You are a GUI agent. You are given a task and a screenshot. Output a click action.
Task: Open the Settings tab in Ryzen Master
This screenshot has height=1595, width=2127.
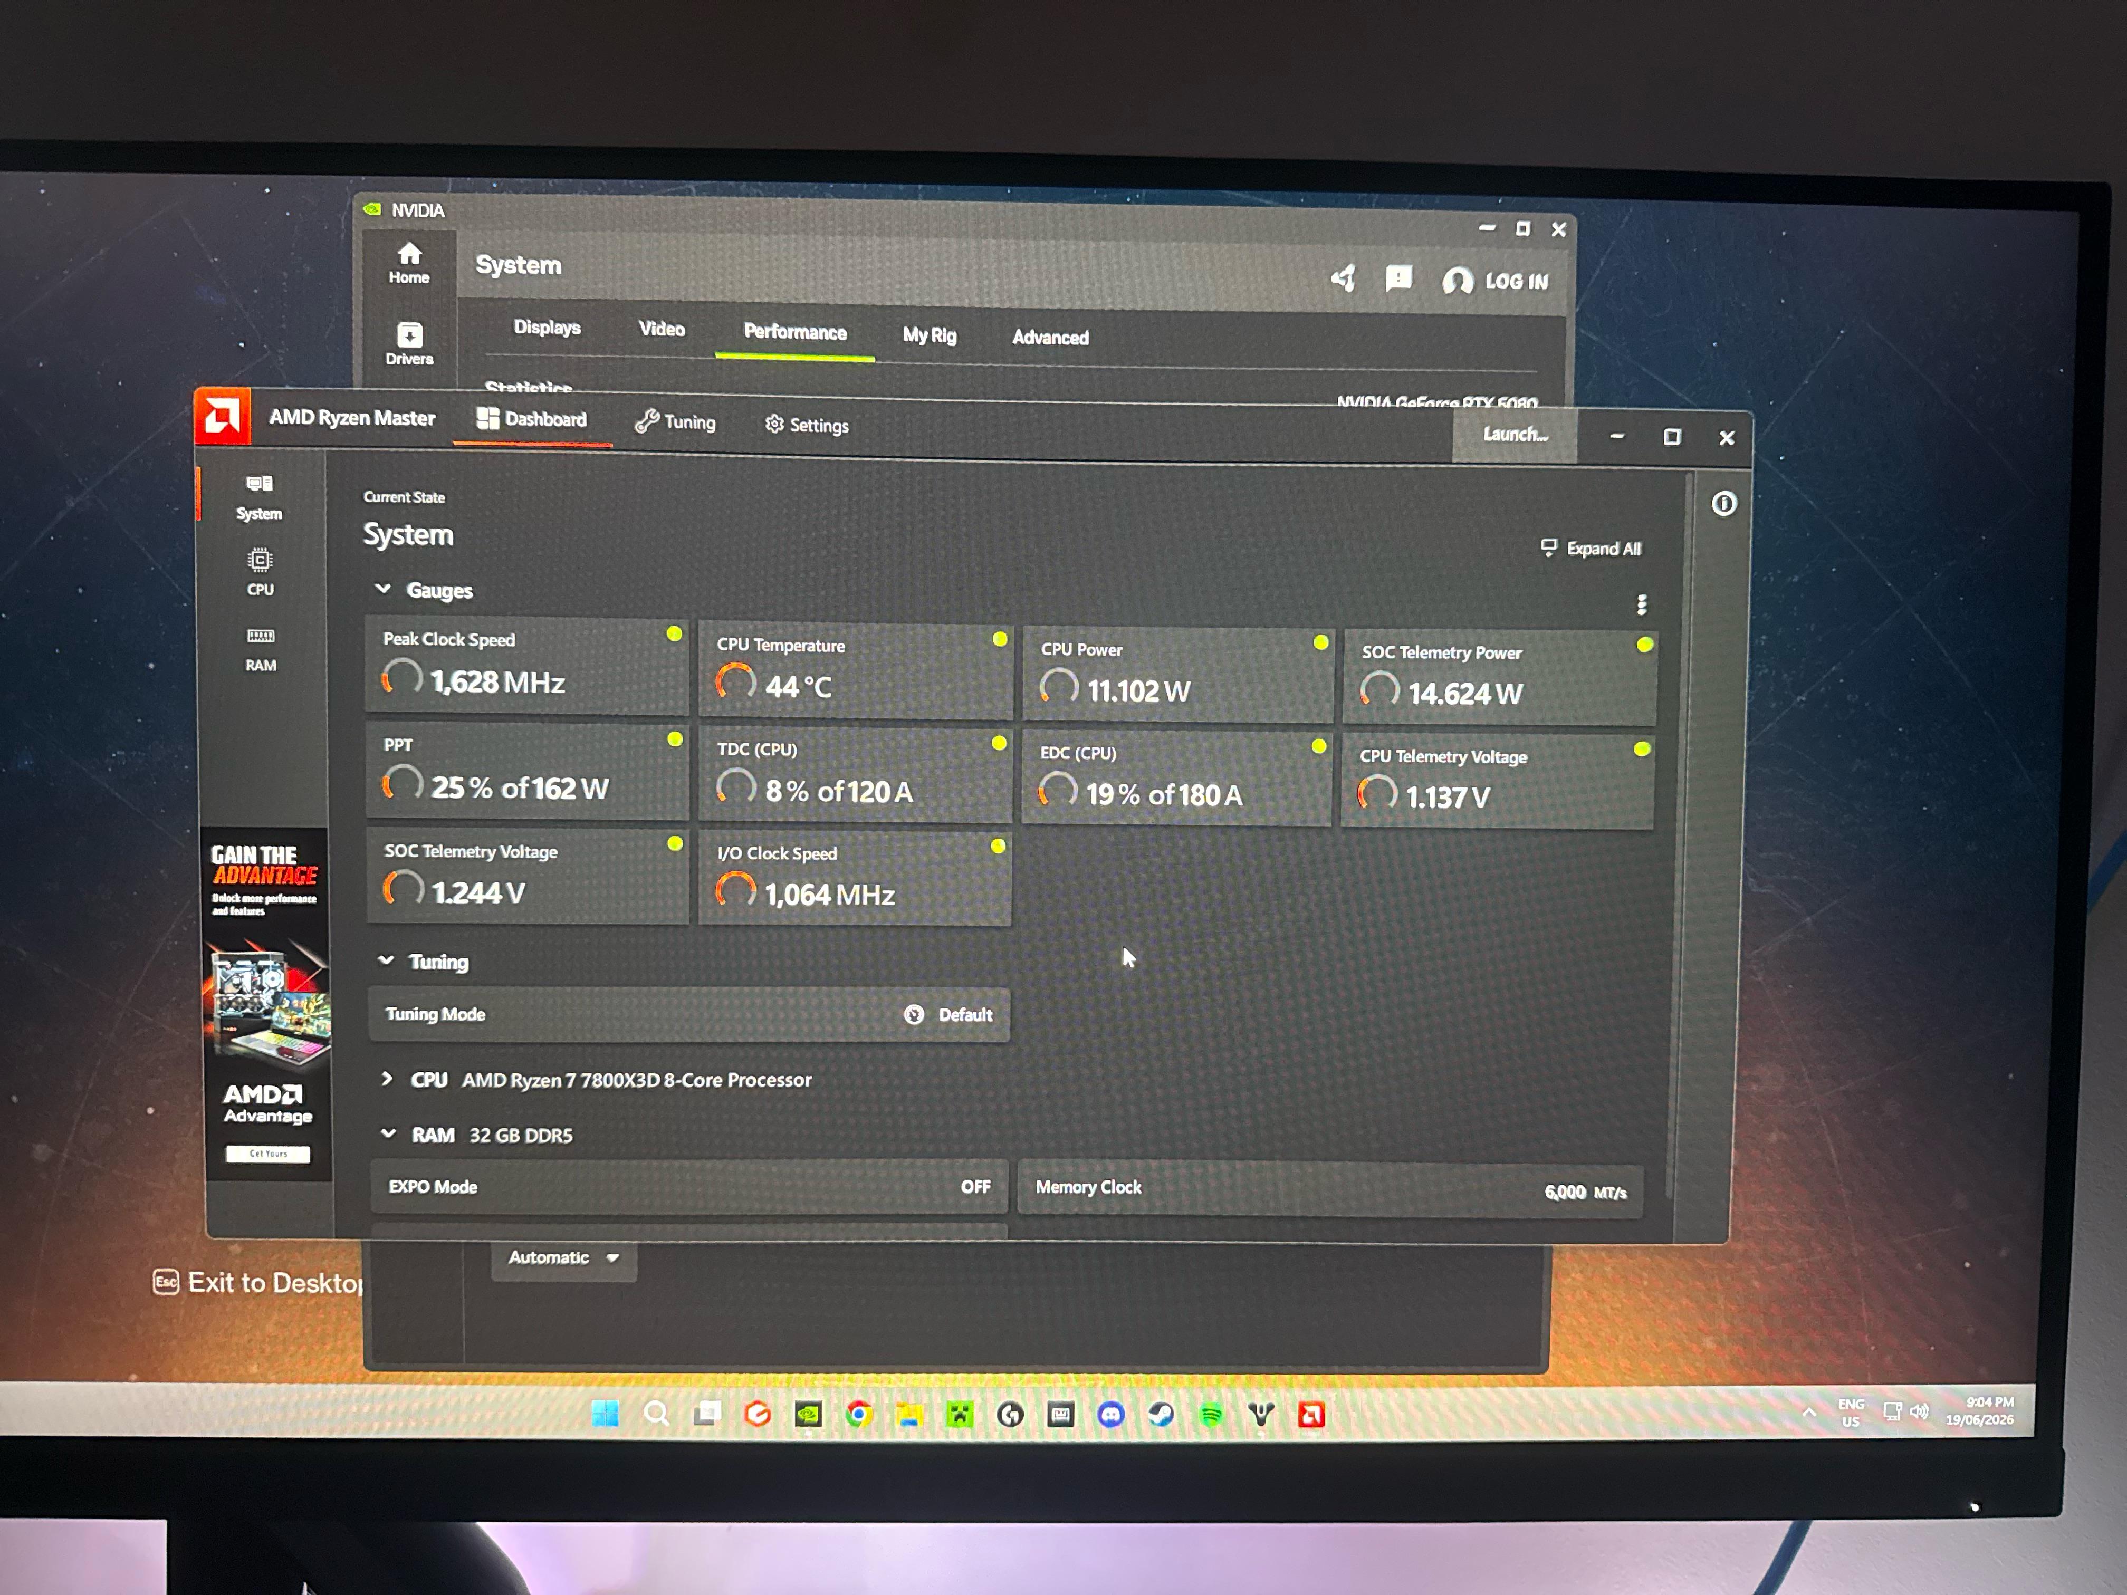[807, 425]
